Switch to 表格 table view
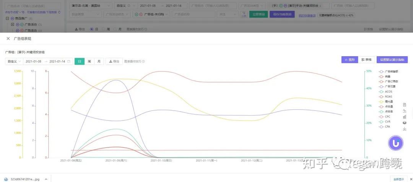This screenshot has height=182, width=413. click(366, 60)
